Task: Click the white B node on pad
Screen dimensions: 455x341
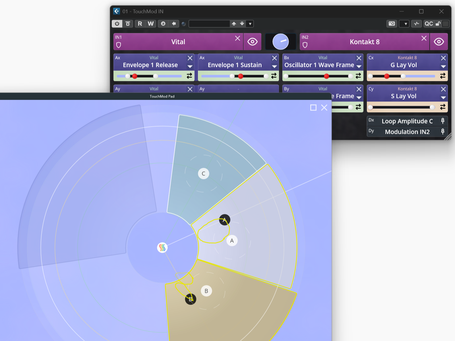Action: click(206, 291)
